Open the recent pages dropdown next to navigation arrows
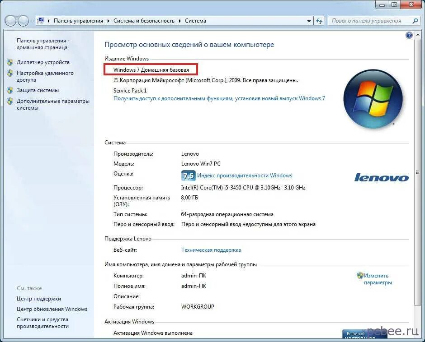This screenshot has height=342, width=425. (32, 21)
